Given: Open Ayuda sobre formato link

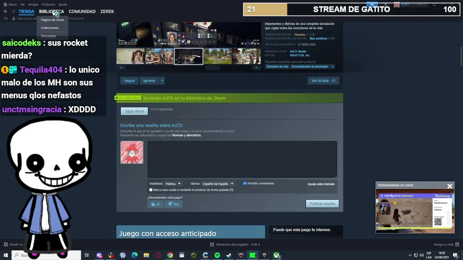Looking at the screenshot, I should pyautogui.click(x=321, y=184).
